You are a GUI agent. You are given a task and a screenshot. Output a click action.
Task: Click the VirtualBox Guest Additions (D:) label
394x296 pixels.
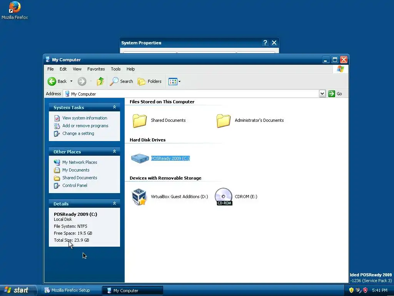(x=179, y=197)
